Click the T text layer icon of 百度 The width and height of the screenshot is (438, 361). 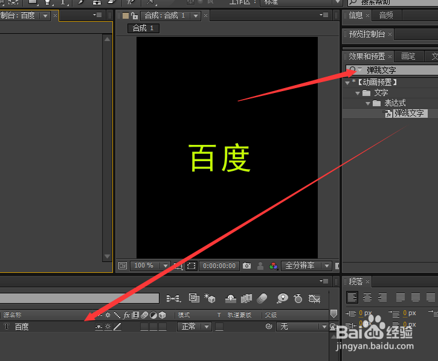[x=7, y=327]
